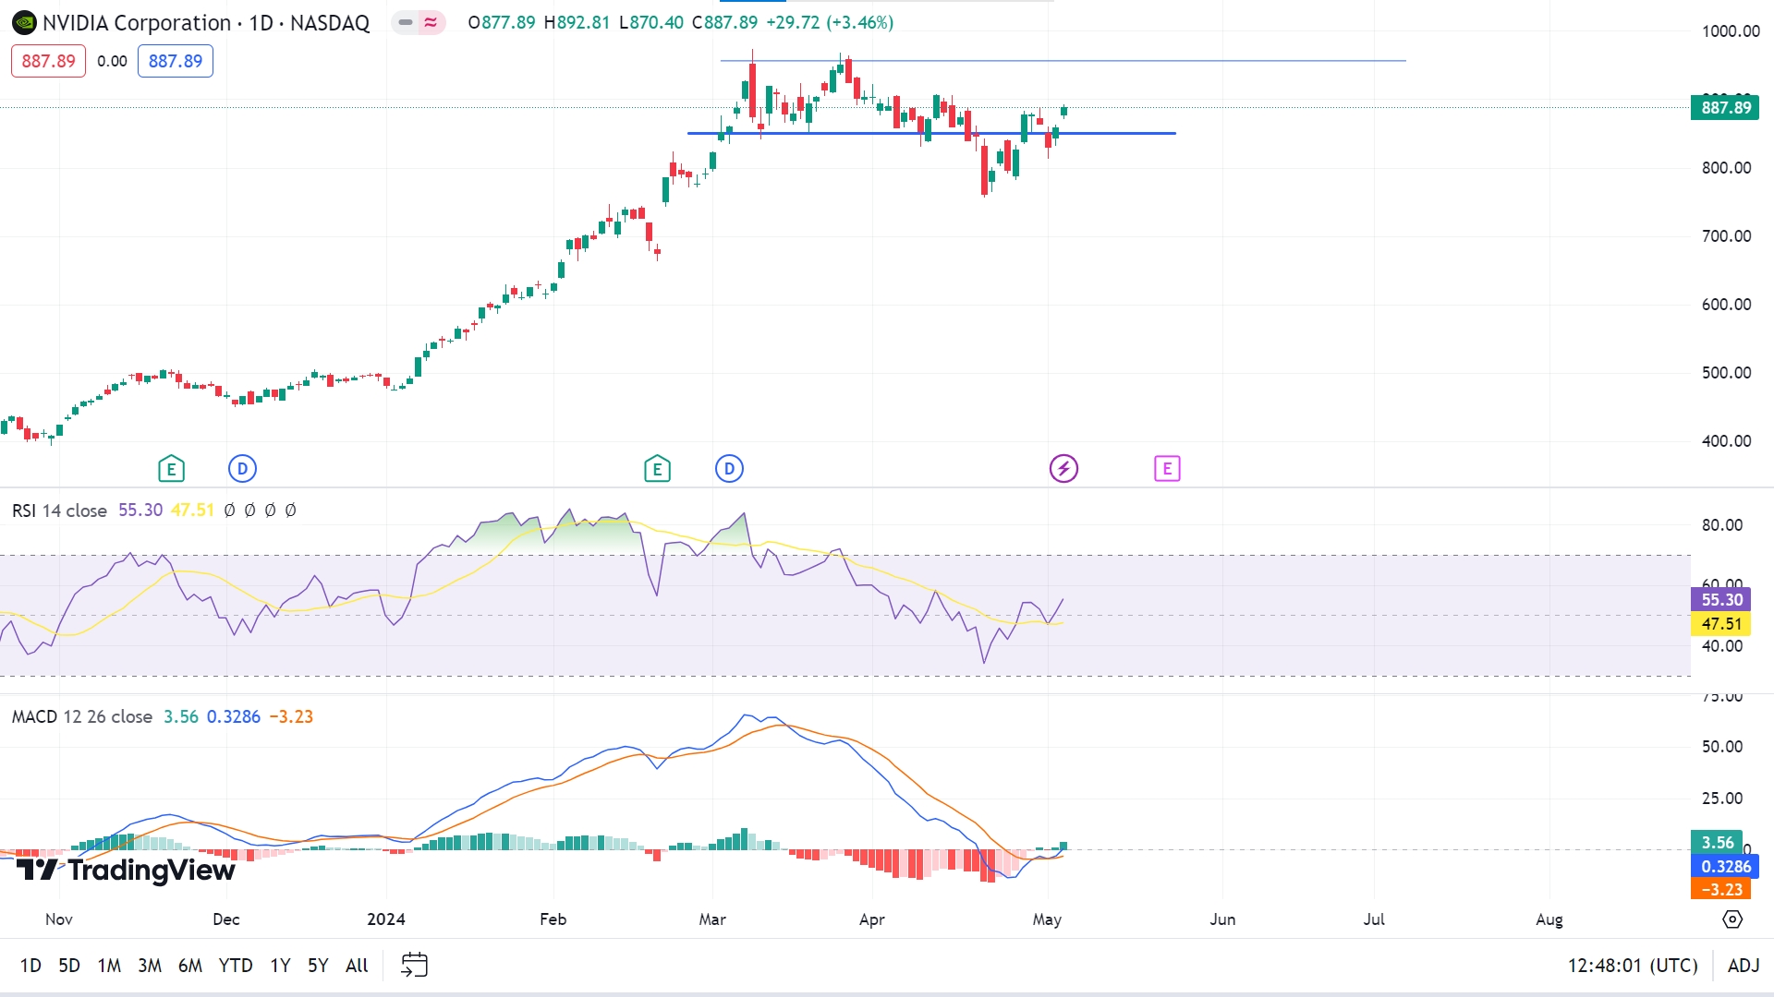The height and width of the screenshot is (997, 1774).
Task: Toggle the ADJ adjusted data button
Action: point(1743,966)
